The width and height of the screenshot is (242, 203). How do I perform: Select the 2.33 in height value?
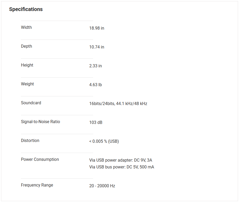pyautogui.click(x=95, y=66)
